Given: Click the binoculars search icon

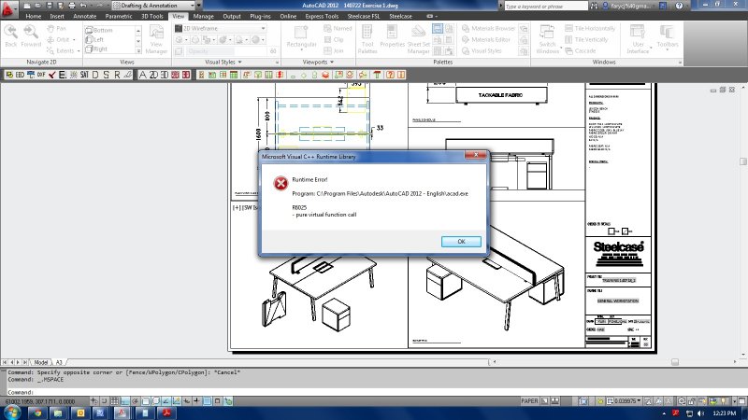Looking at the screenshot, I should coord(594,6).
